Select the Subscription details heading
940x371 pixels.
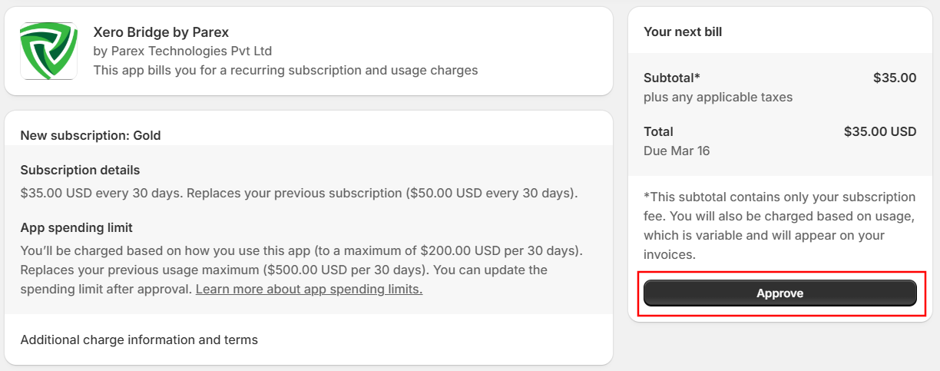click(x=80, y=170)
